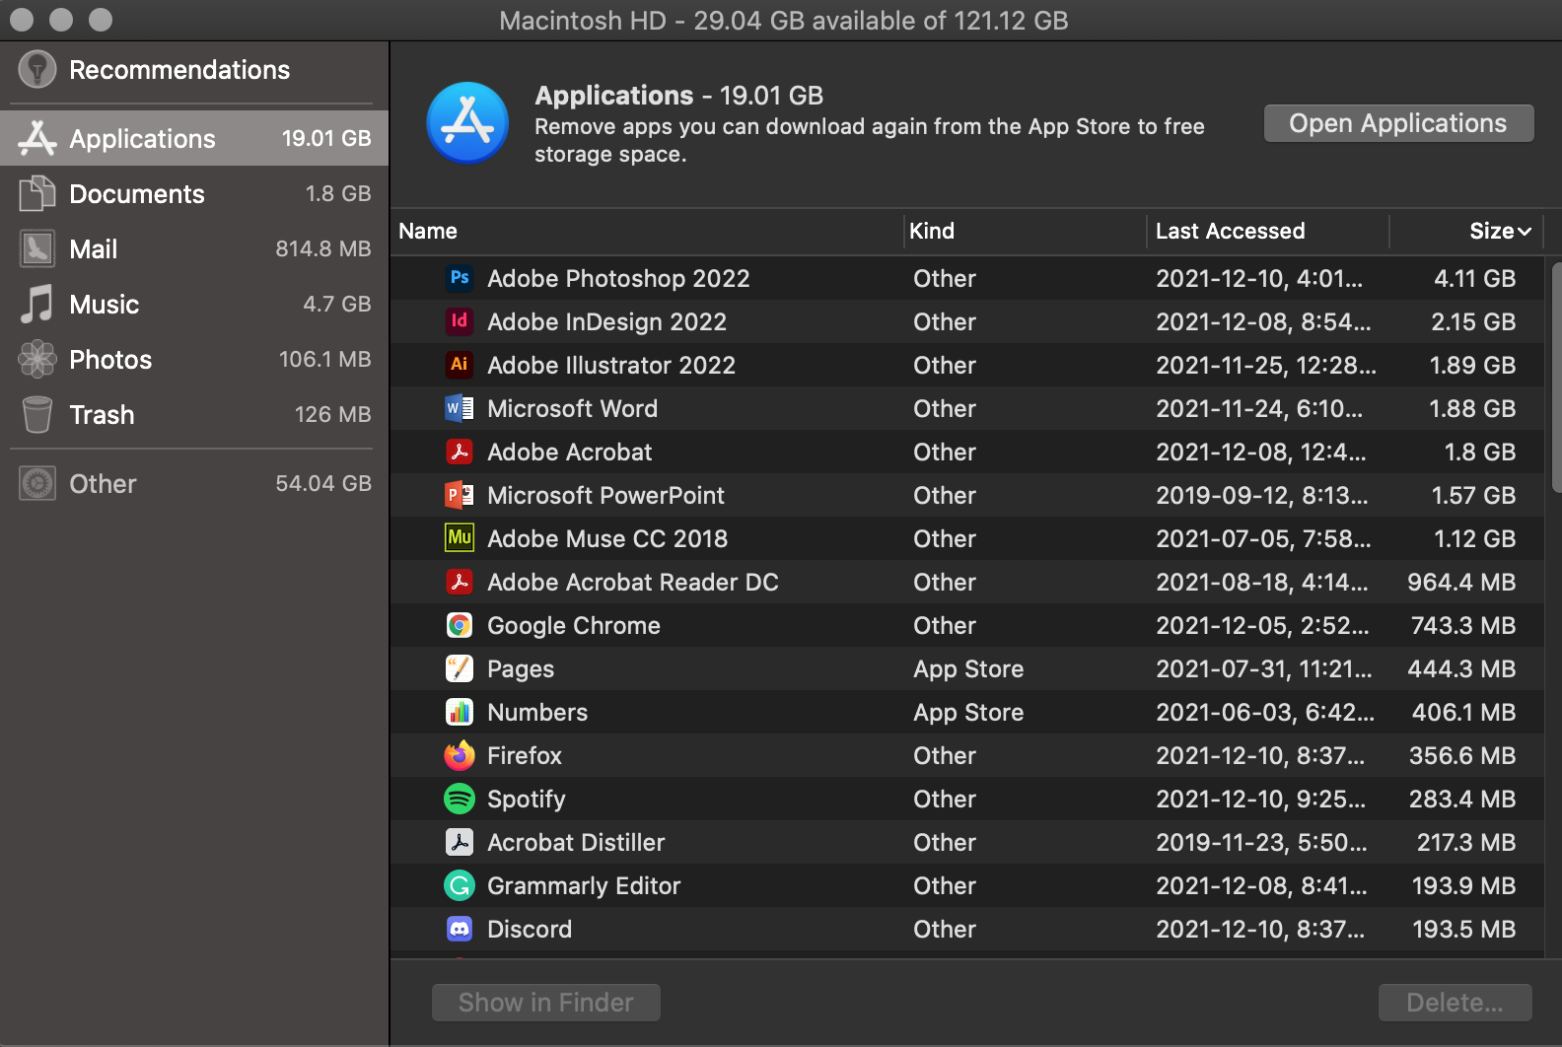Select the Applications category label
Screen dimensions: 1562x1047
(142, 139)
